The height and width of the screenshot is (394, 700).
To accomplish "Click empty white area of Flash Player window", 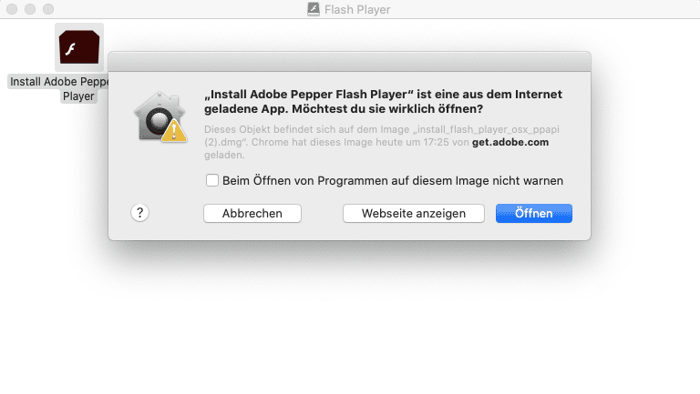I will pos(350,321).
